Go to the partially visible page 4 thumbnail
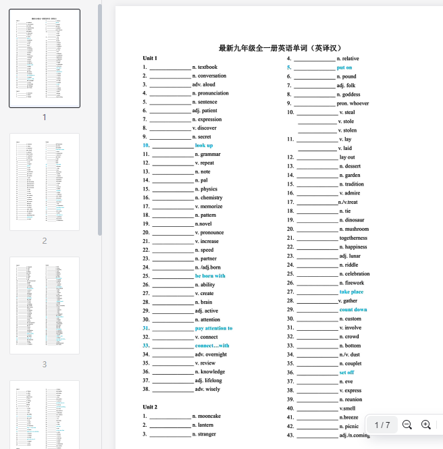The image size is (443, 449). click(45, 415)
